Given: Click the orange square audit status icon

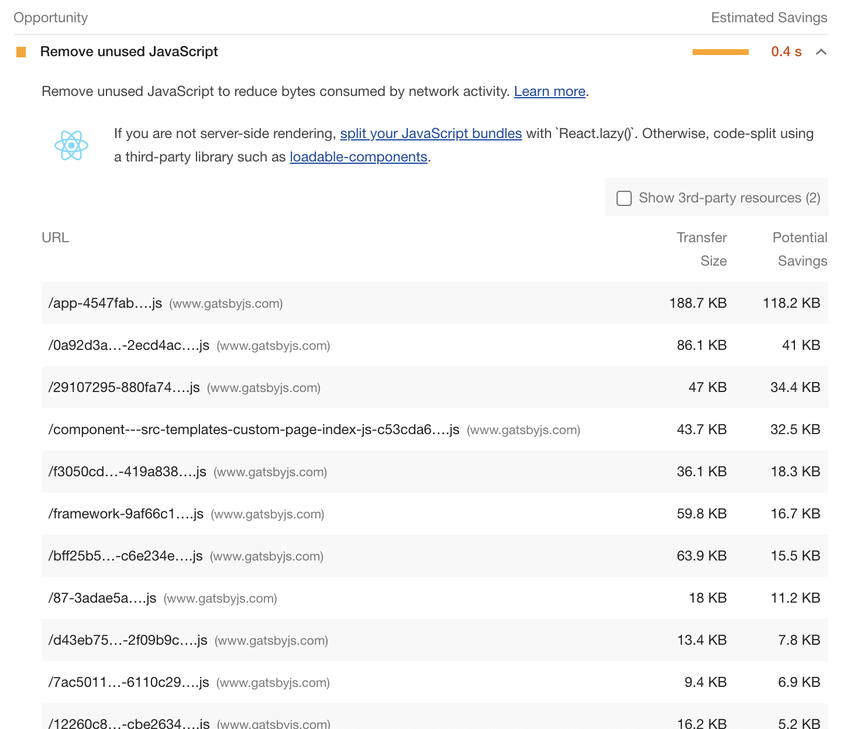Looking at the screenshot, I should coord(21,52).
